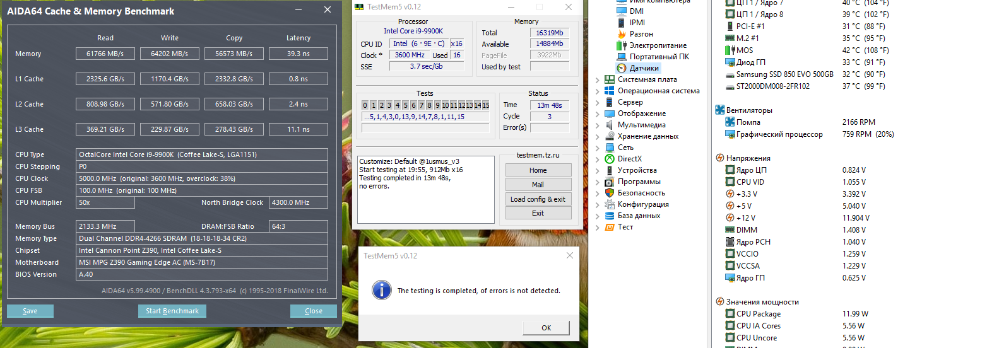
Task: Click the CPU Multiplier 50x field
Action: pos(106,202)
